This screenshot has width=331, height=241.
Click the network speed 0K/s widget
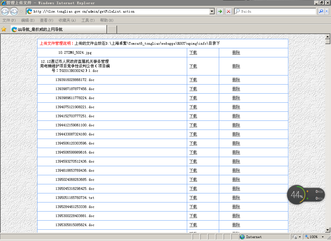click(315, 195)
